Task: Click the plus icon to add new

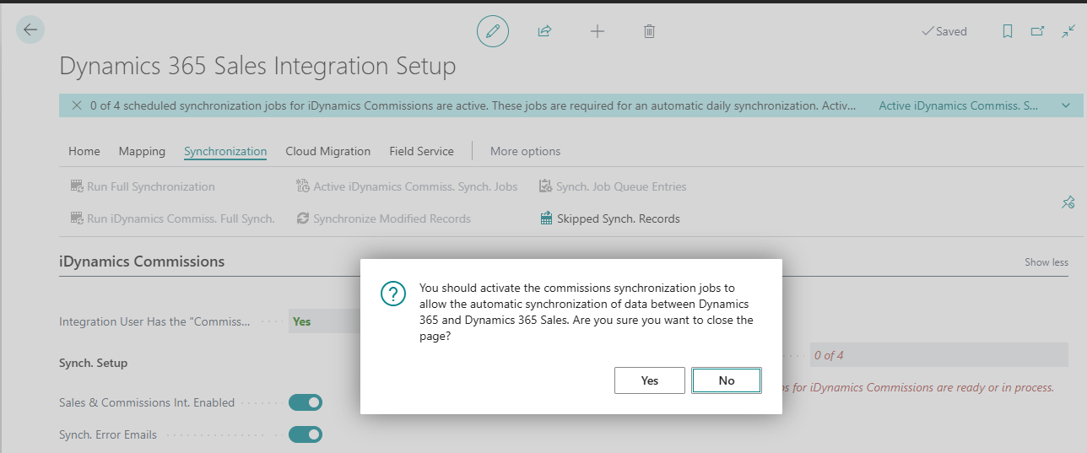Action: tap(597, 31)
